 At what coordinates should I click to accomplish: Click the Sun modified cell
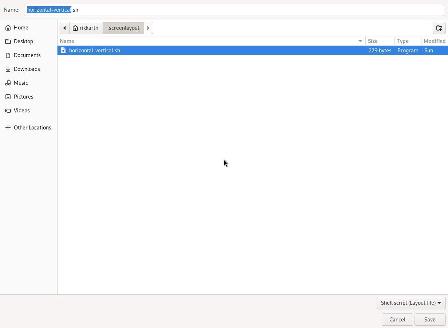(429, 51)
